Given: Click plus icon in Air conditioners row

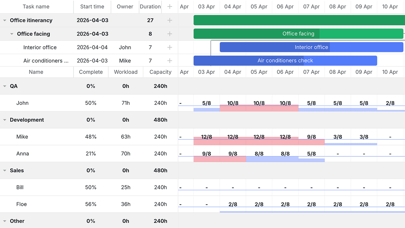Looking at the screenshot, I should pos(170,61).
